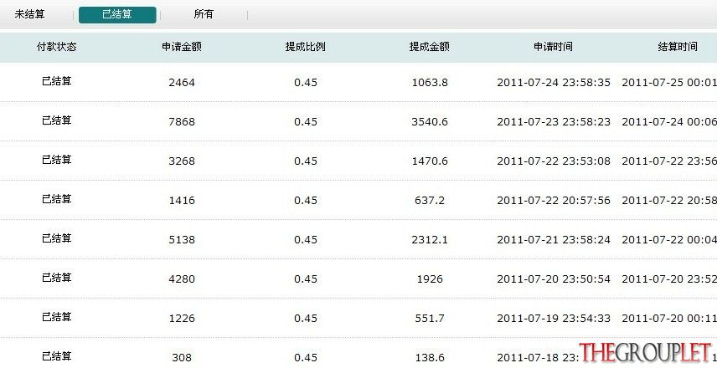Click settle time 2011-07-25 in first row

(669, 83)
